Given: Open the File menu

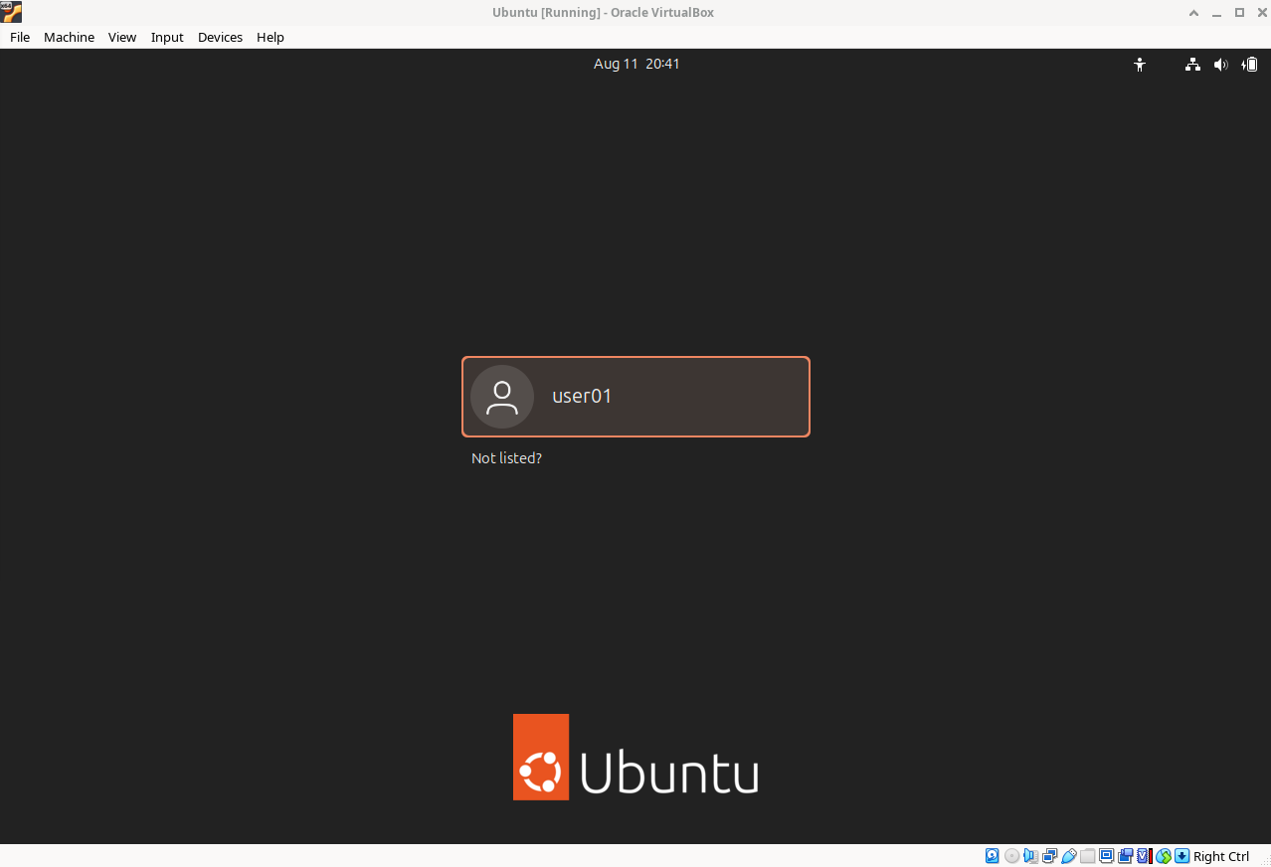Looking at the screenshot, I should point(20,37).
